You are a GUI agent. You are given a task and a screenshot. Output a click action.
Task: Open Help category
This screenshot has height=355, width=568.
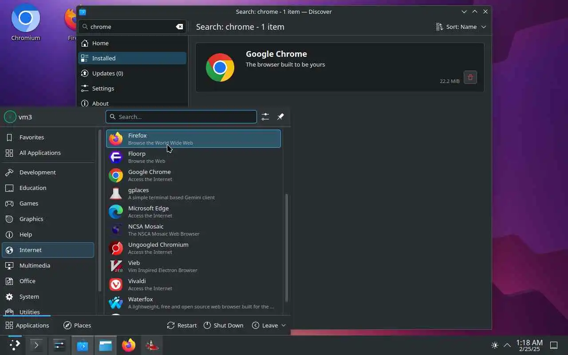48,234
